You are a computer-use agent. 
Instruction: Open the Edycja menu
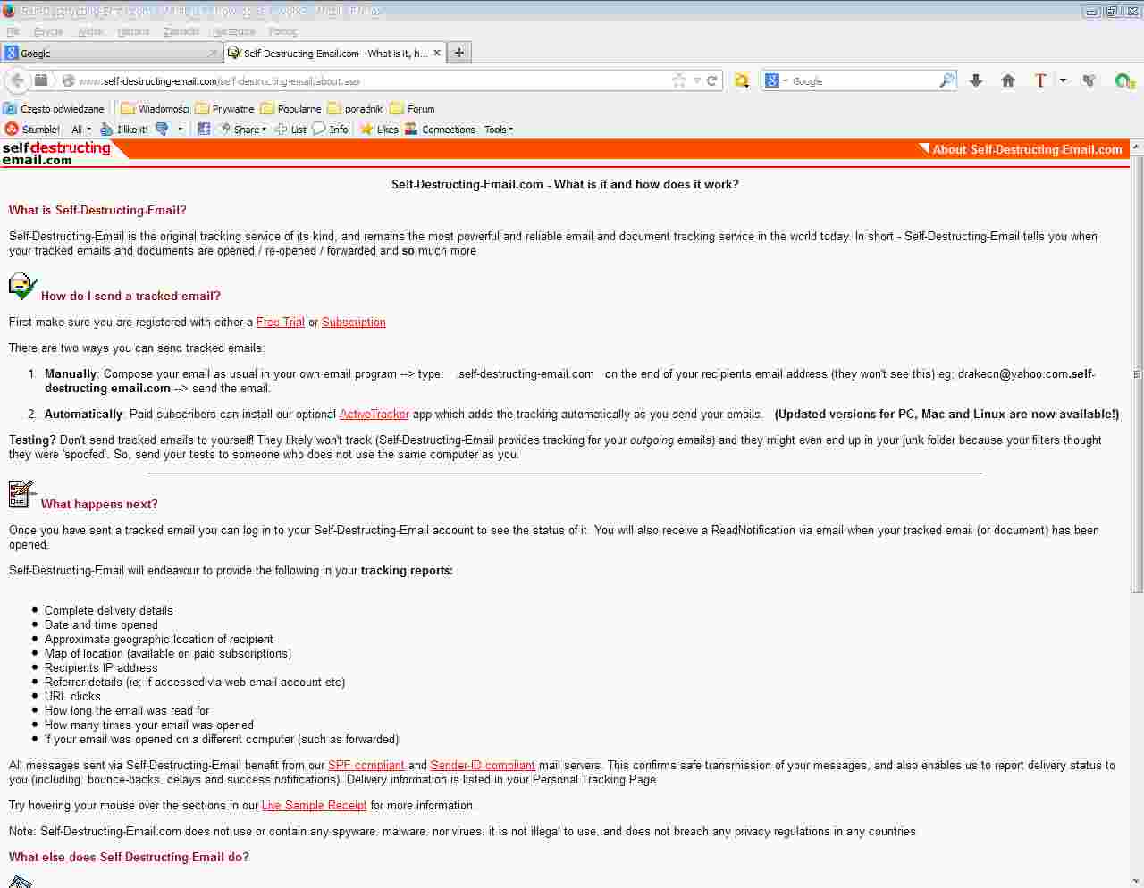[x=48, y=31]
